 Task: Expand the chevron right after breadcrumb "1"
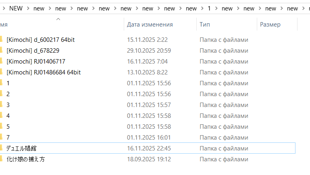(216, 8)
